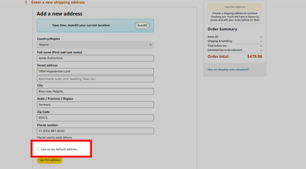Click the Apartment, suite, unit input field

pos(95,79)
